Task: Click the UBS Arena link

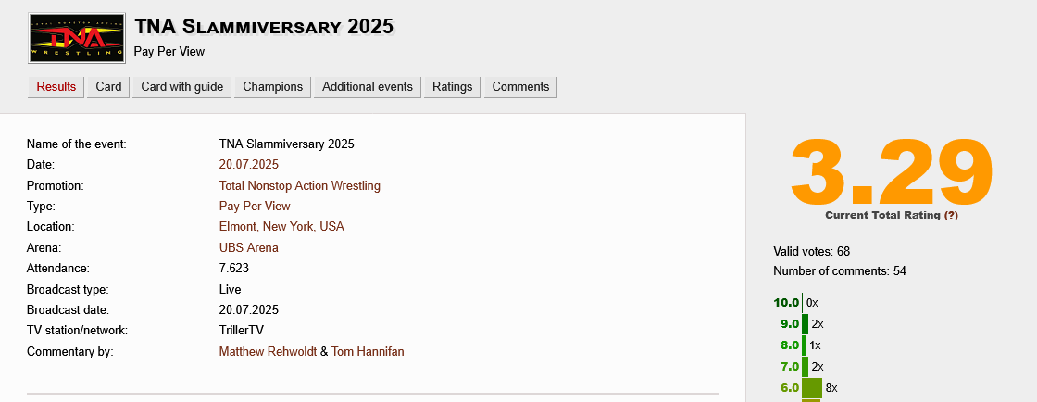Action: click(248, 248)
